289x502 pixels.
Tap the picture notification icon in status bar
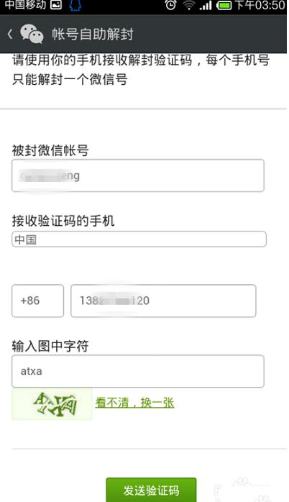[56, 5]
